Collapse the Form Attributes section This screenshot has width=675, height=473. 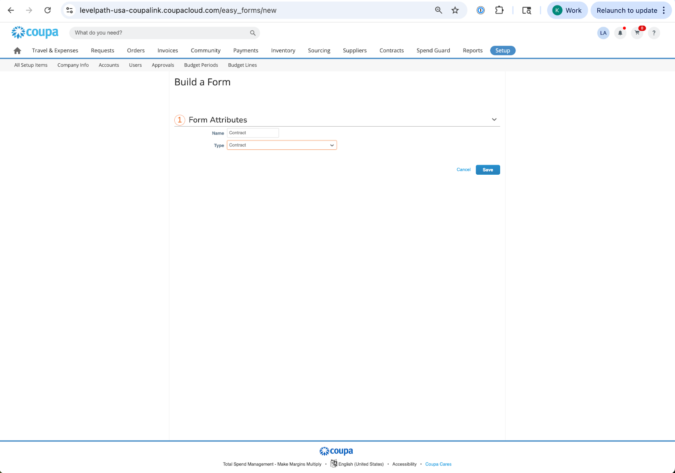[x=494, y=120]
